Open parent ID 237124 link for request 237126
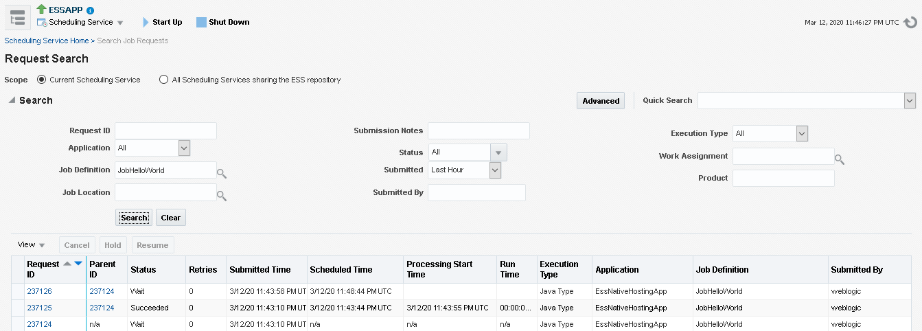922x331 pixels. click(102, 291)
